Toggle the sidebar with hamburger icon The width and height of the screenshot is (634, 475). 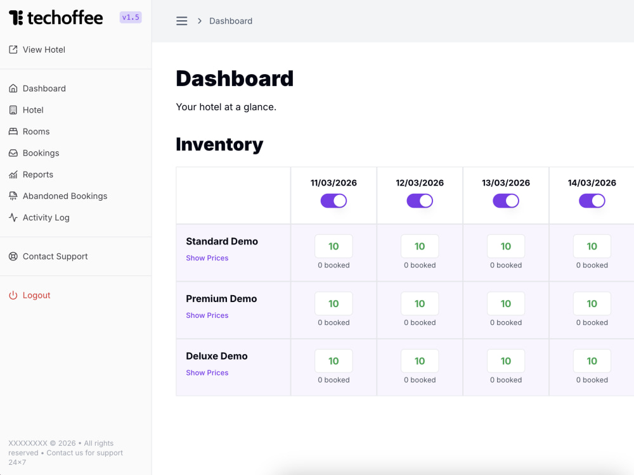[x=181, y=21]
